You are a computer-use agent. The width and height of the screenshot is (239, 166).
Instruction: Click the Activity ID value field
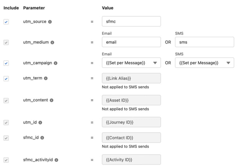[x=131, y=159]
